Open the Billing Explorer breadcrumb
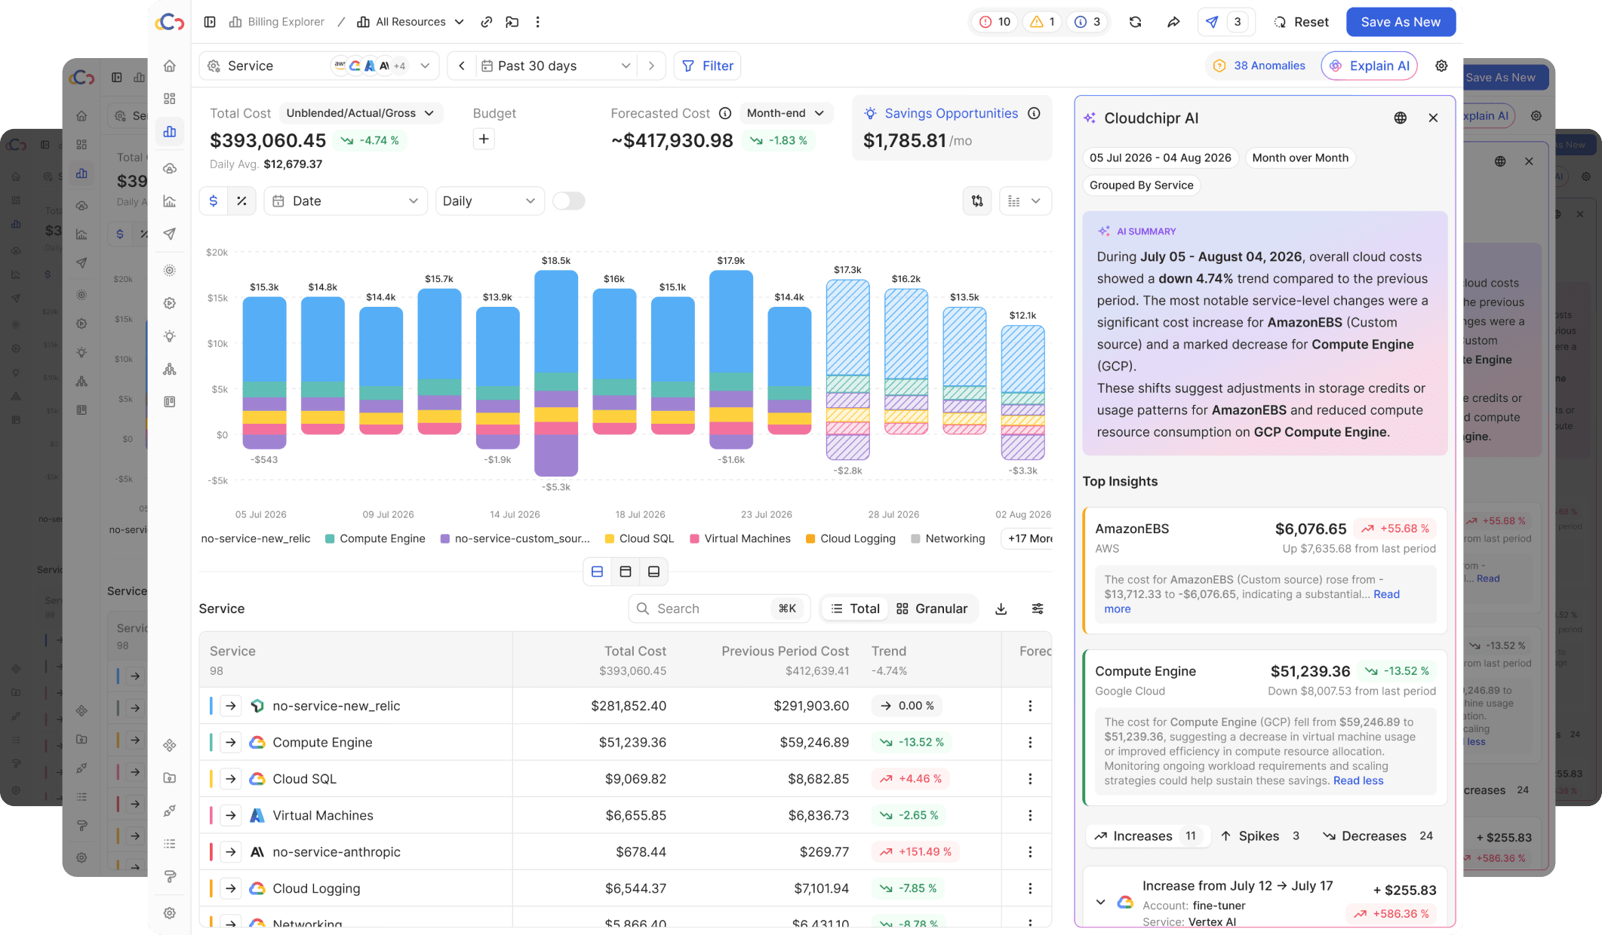 (277, 22)
